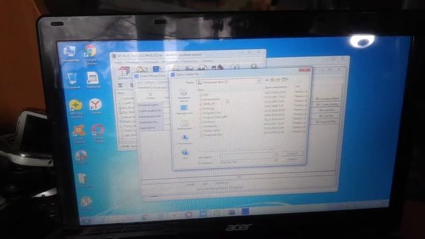Click the WinRAR Extract To toolbar icon
425x239 pixels.
141,70
